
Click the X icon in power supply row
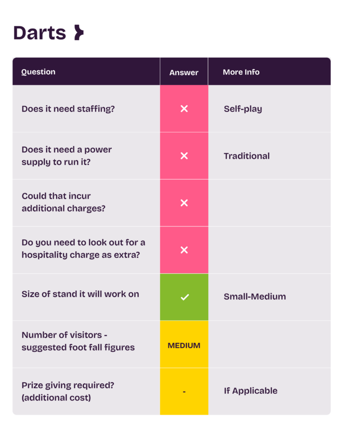coord(184,156)
